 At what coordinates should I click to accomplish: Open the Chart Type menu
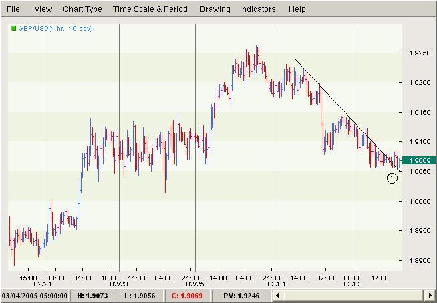point(82,9)
